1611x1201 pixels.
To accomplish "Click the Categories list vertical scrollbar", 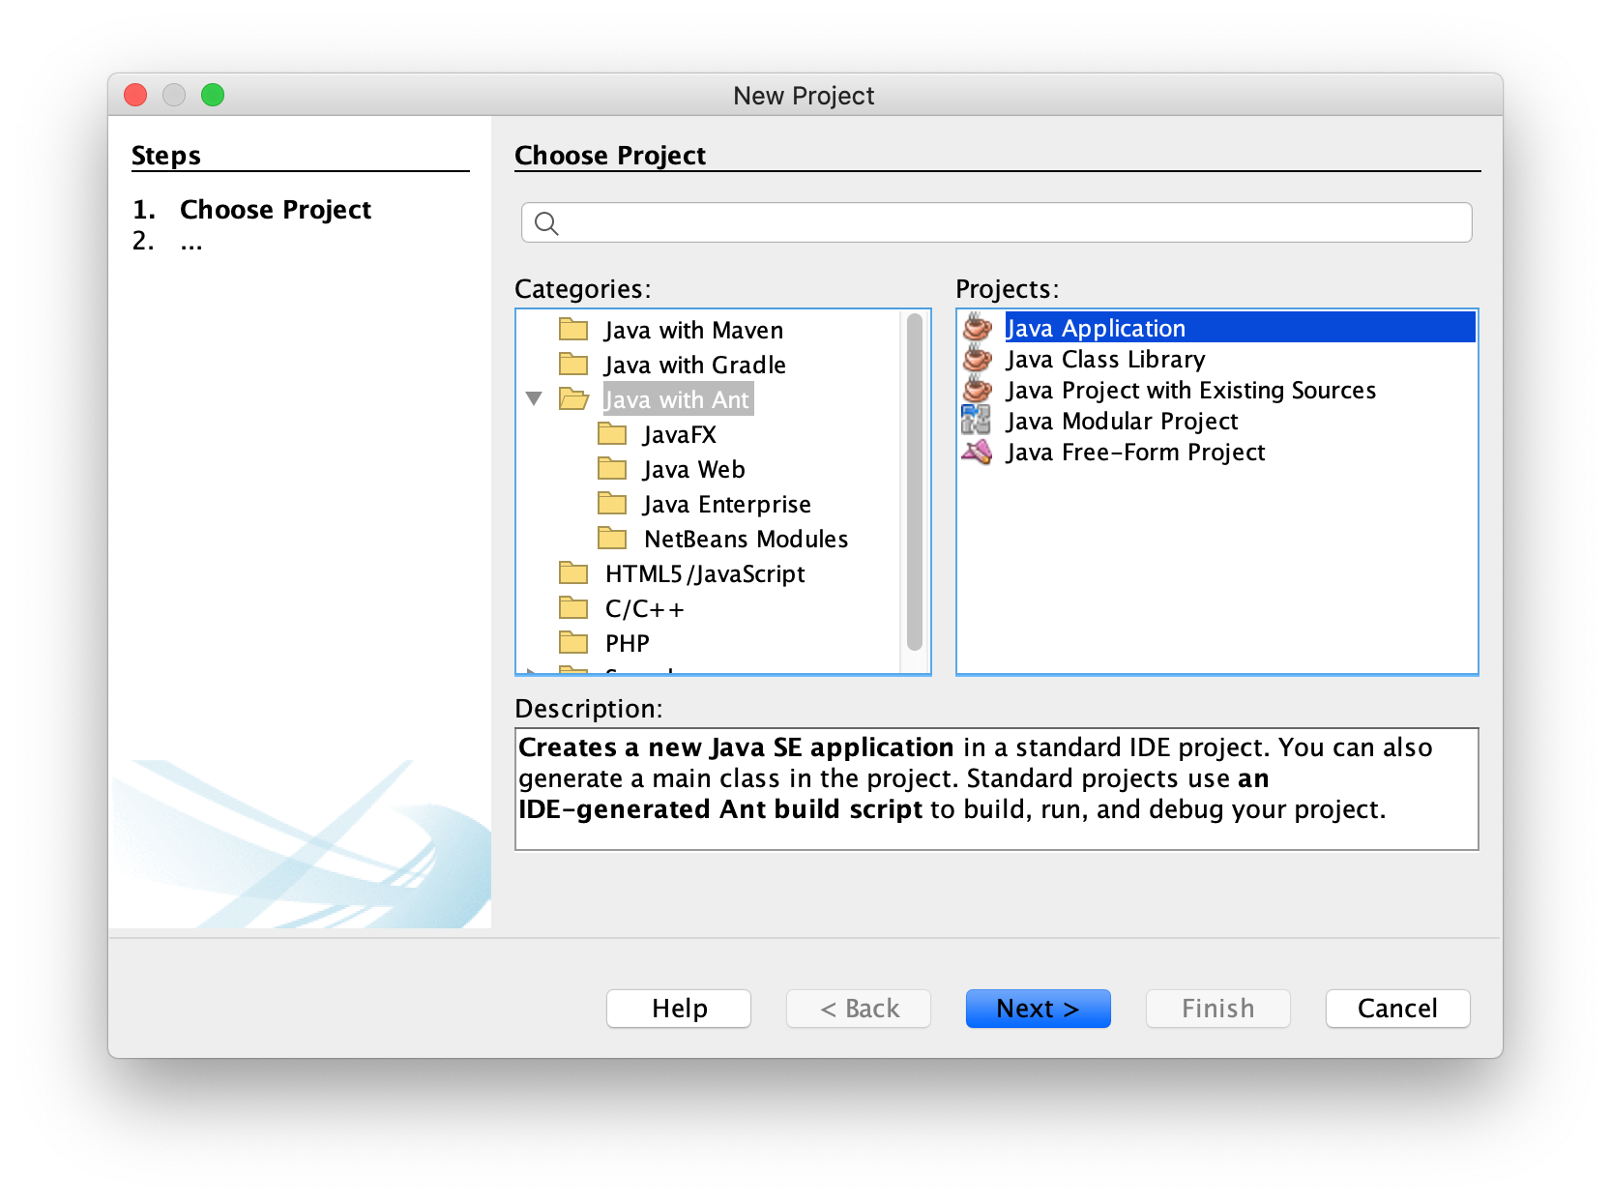I will tap(915, 483).
